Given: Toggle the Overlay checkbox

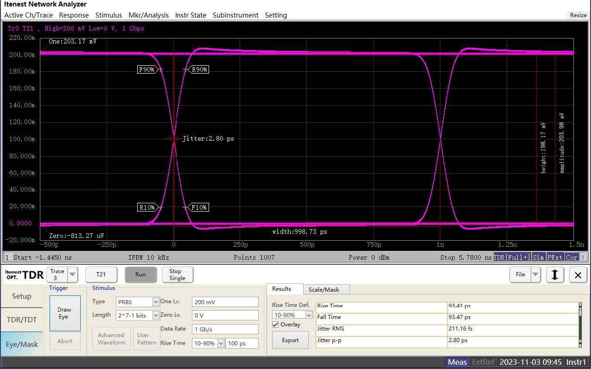Looking at the screenshot, I should 275,325.
